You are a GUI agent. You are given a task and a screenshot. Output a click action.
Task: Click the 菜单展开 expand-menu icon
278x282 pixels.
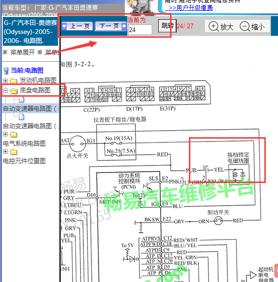click(5, 52)
